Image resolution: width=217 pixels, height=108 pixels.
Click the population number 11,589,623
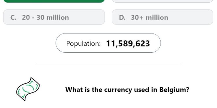pyautogui.click(x=128, y=44)
